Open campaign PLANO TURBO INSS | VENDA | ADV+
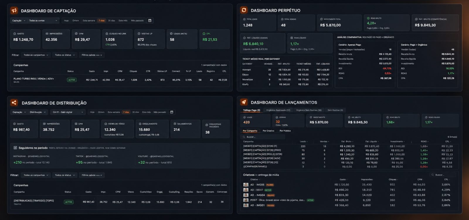 (33, 79)
